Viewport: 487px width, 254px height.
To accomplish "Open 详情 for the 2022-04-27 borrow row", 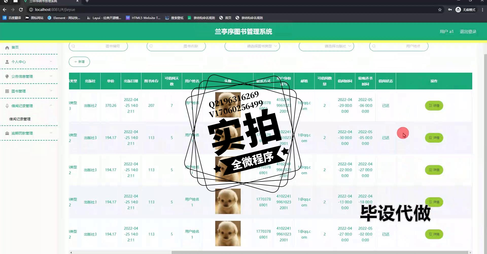I will 434,234.
